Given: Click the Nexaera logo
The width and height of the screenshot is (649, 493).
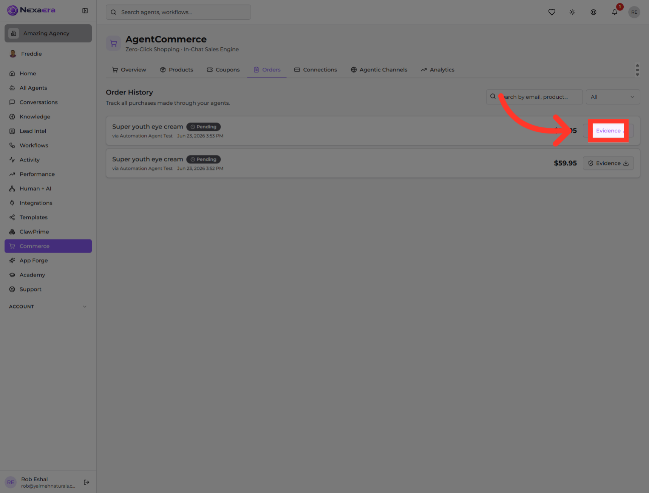Looking at the screenshot, I should tap(31, 10).
